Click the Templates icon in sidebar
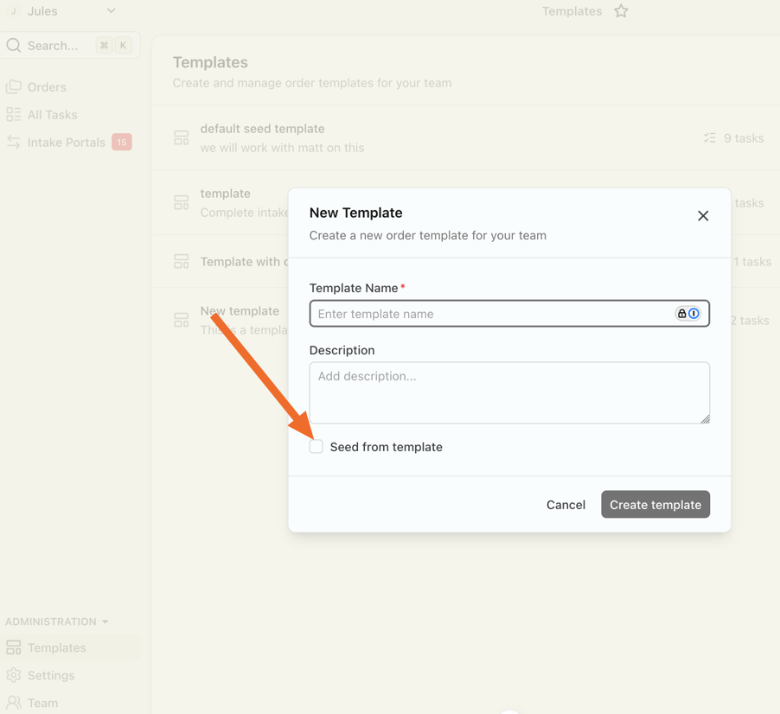The height and width of the screenshot is (714, 780). tap(14, 647)
